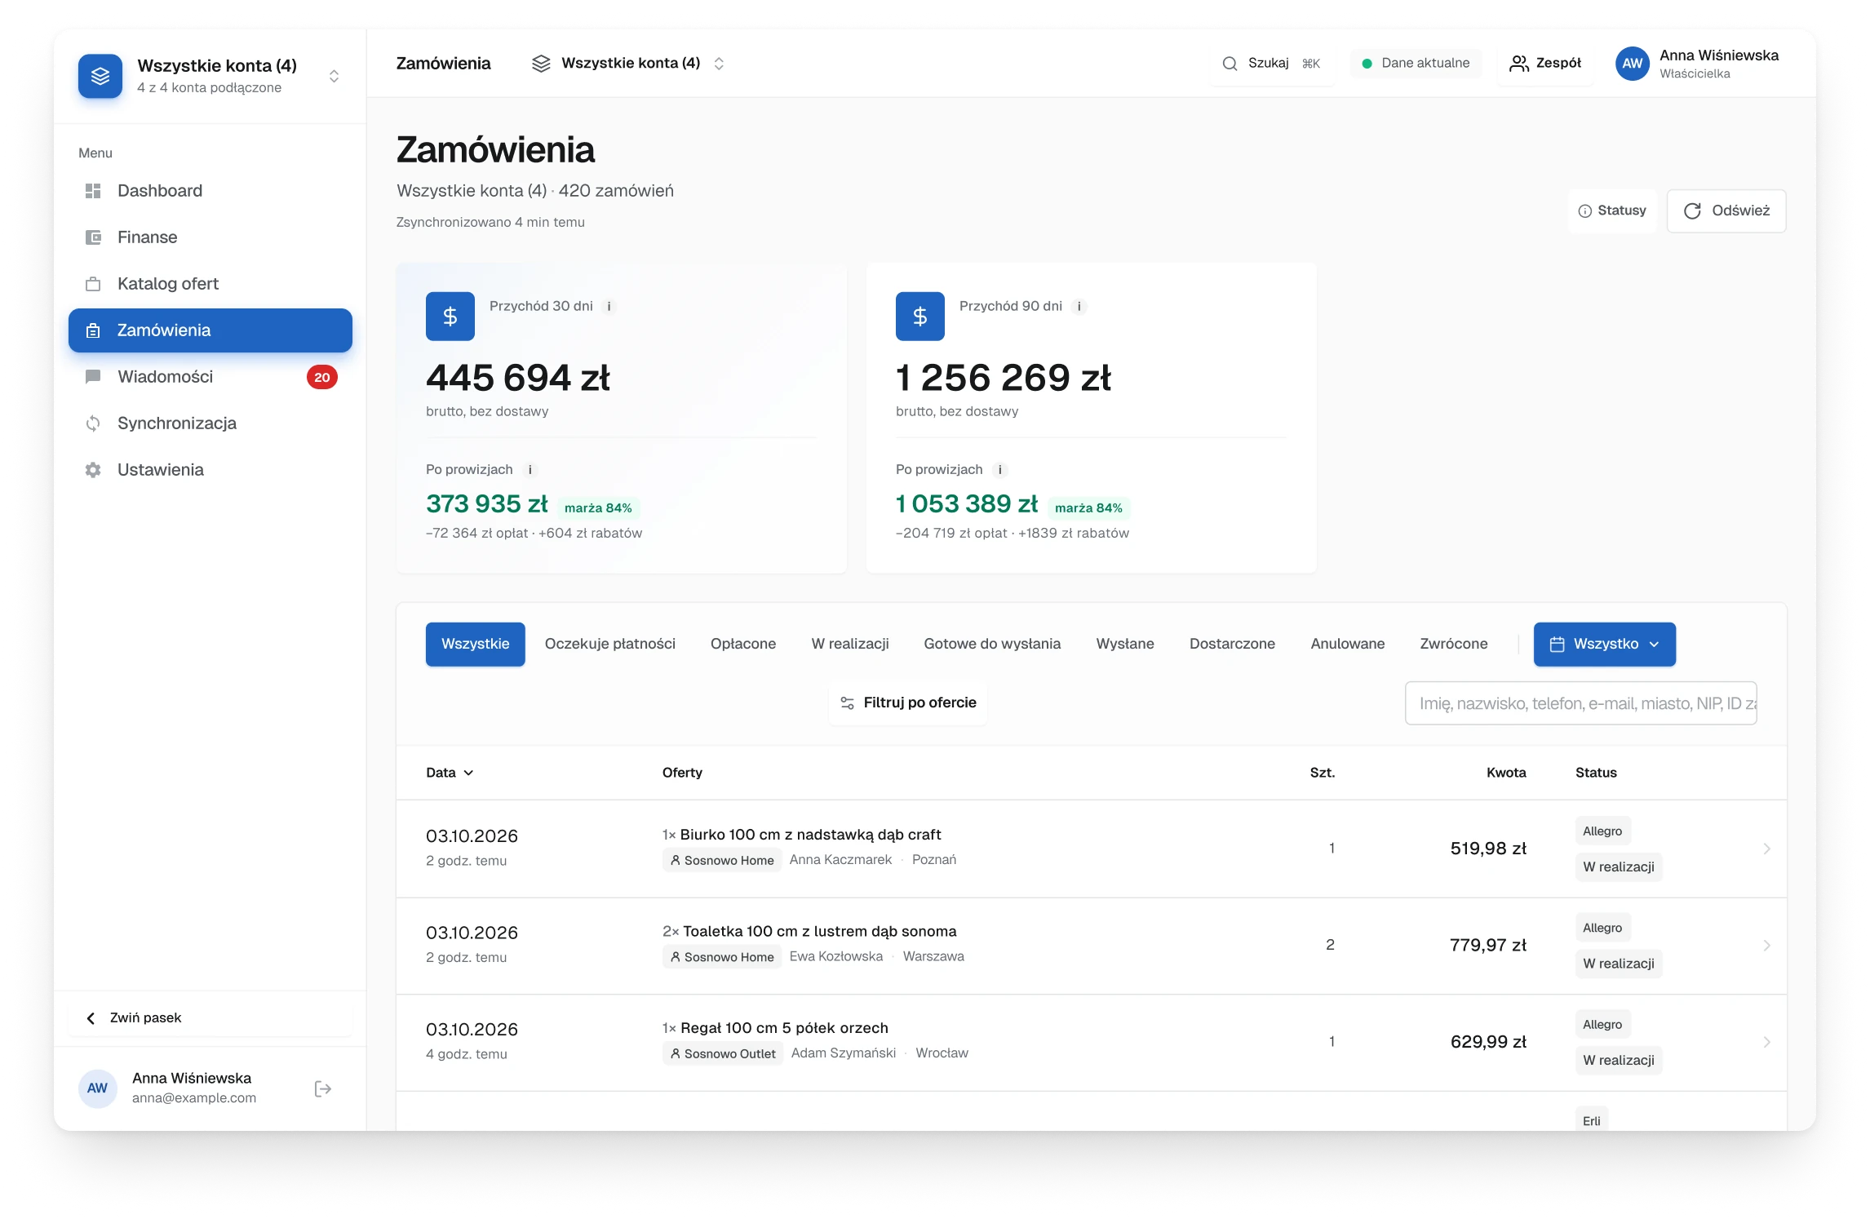Switch to Gotowe do wysłania tab
Viewport: 1870px width, 1219px height.
992,645
